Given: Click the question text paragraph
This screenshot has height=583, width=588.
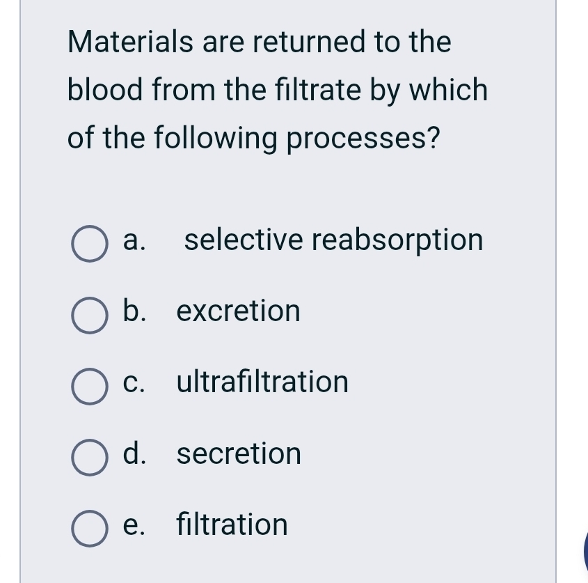Looking at the screenshot, I should 277,89.
